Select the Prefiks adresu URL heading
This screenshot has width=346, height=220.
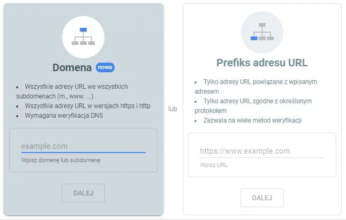[x=262, y=63]
